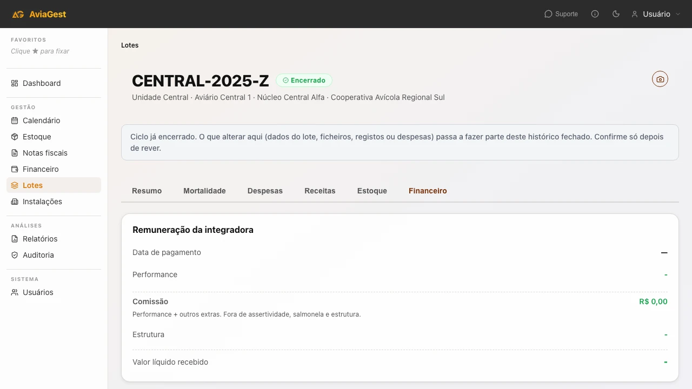This screenshot has width=692, height=389.
Task: Select the Usuário name in header
Action: (x=656, y=14)
